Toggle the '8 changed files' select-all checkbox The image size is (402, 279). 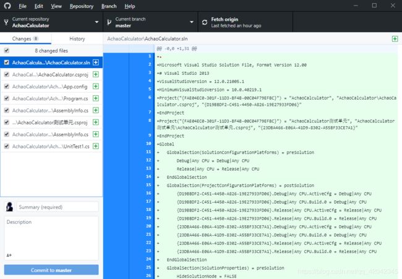[7, 51]
